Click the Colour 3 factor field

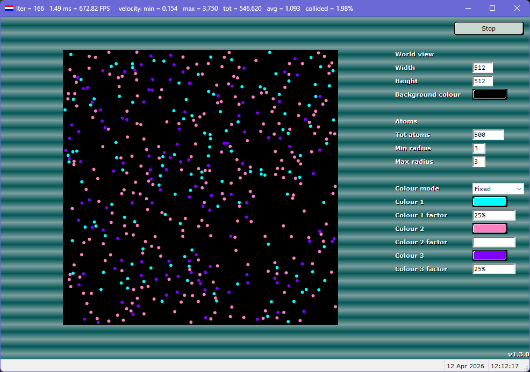pyautogui.click(x=493, y=269)
